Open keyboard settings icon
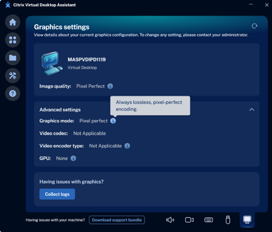Screen dimensions: 272x232 pyautogui.click(x=208, y=220)
